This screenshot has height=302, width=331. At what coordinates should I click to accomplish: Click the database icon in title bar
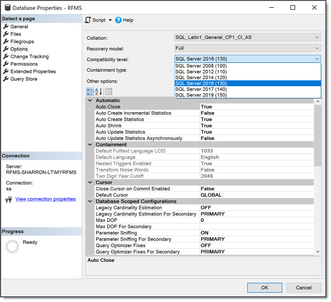coord(7,7)
